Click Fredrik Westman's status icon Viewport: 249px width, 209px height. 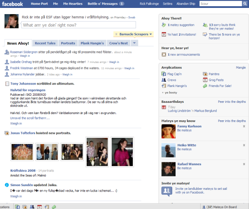tap(7, 68)
